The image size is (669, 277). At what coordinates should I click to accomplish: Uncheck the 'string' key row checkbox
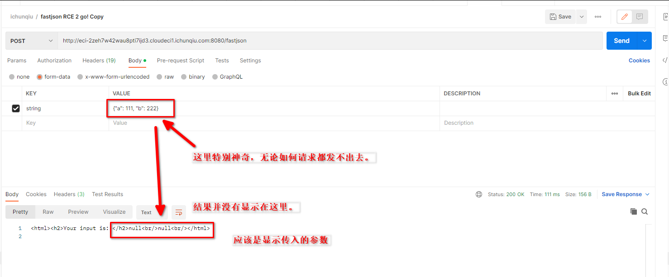[x=16, y=108]
